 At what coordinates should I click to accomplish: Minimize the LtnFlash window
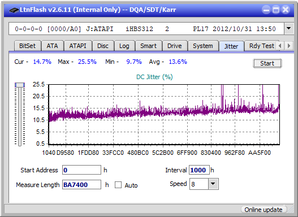[x=266, y=10]
